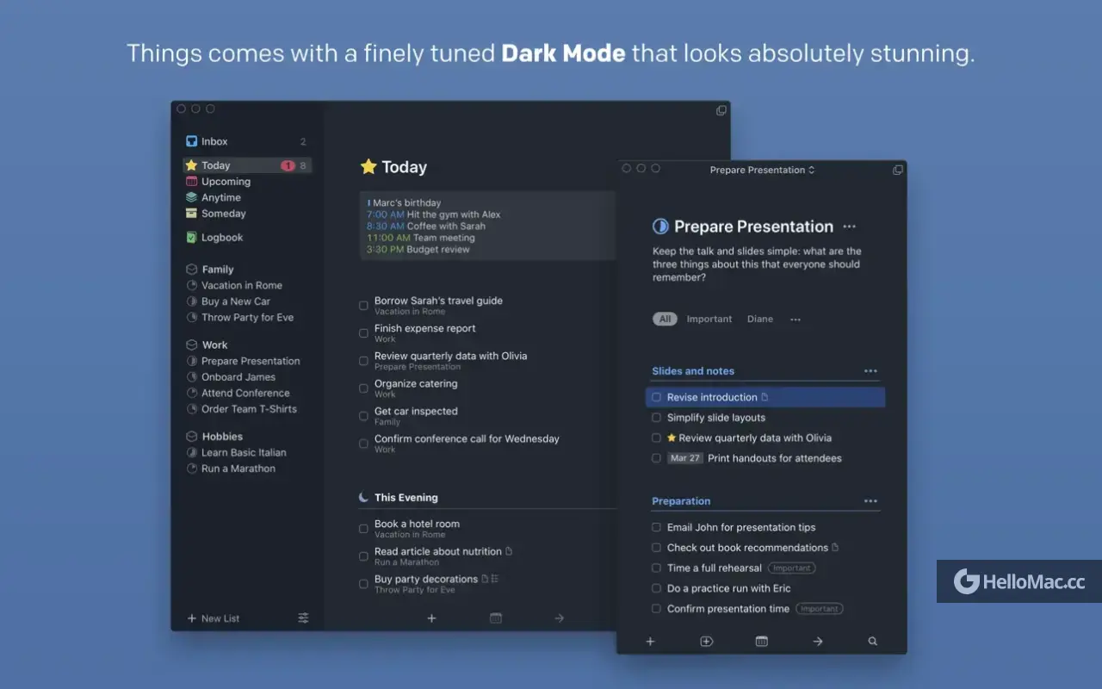Viewport: 1102px width, 689px height.
Task: Click move arrow in Presentation window toolbar
Action: 817,642
